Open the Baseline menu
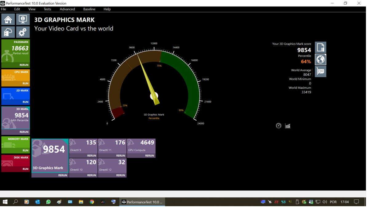 (89, 9)
